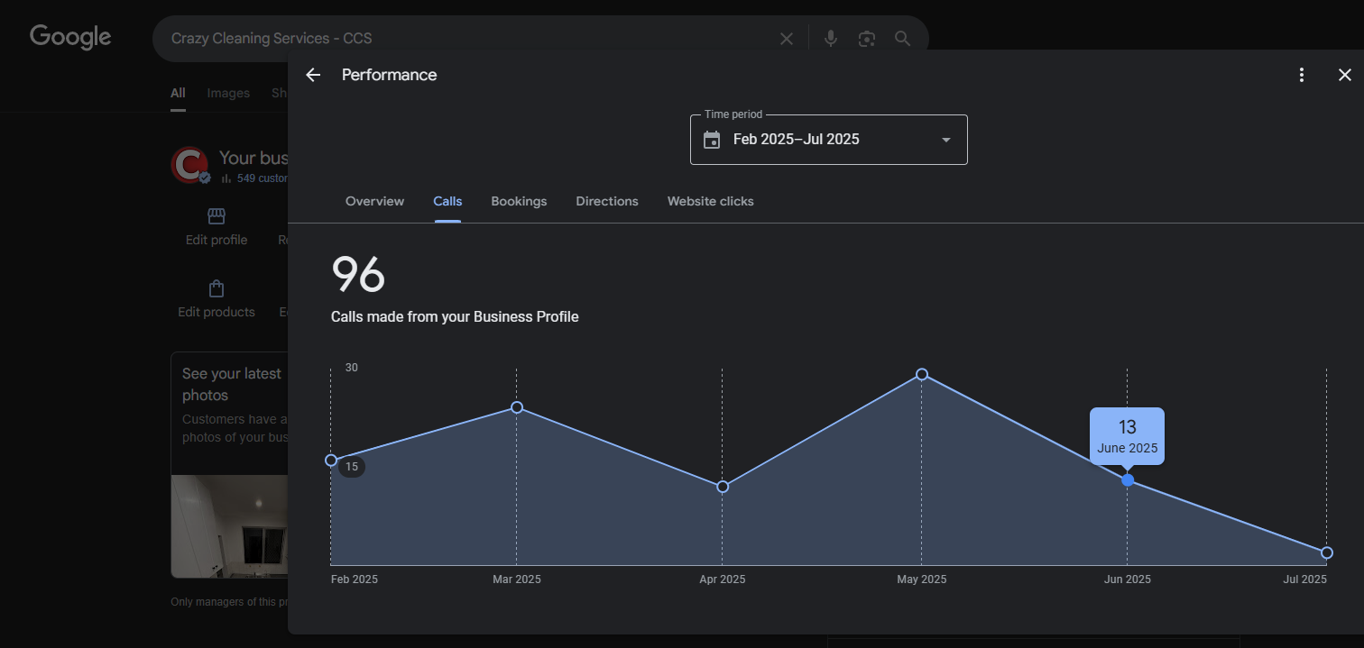1364x648 pixels.
Task: Click the Edit products shopping bag icon
Action: 216,289
